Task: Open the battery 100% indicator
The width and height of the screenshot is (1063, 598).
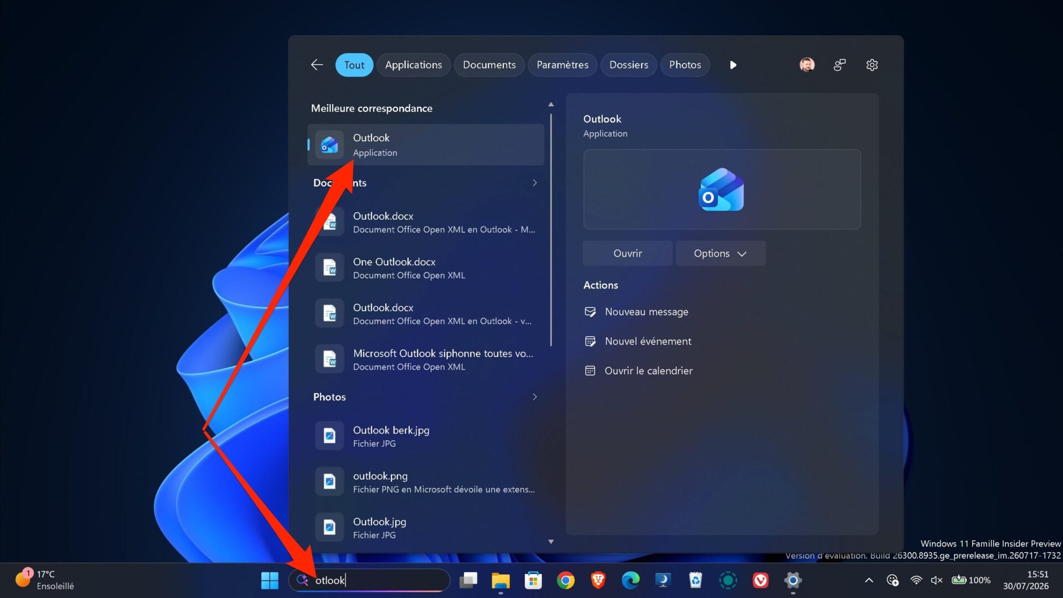Action: coord(971,580)
